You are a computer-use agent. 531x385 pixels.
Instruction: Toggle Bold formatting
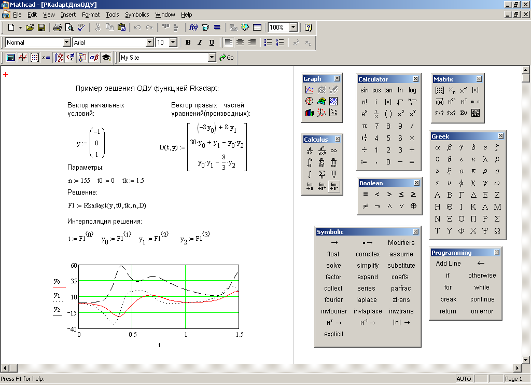pyautogui.click(x=188, y=43)
